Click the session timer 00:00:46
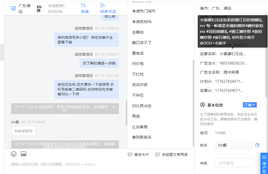 tap(55, 12)
